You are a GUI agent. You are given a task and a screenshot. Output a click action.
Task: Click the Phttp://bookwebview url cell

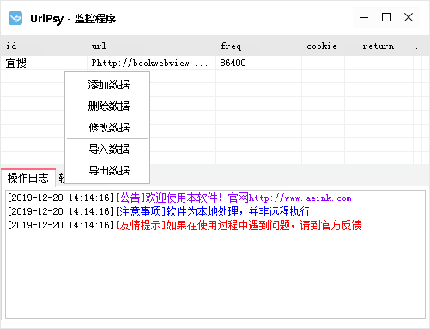151,63
